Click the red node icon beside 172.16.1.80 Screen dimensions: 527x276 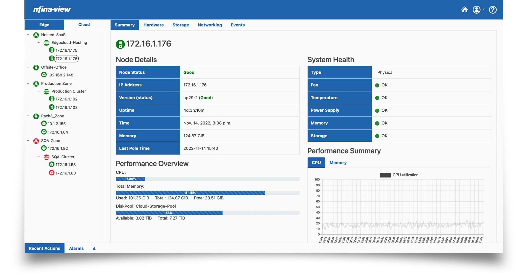coord(52,173)
